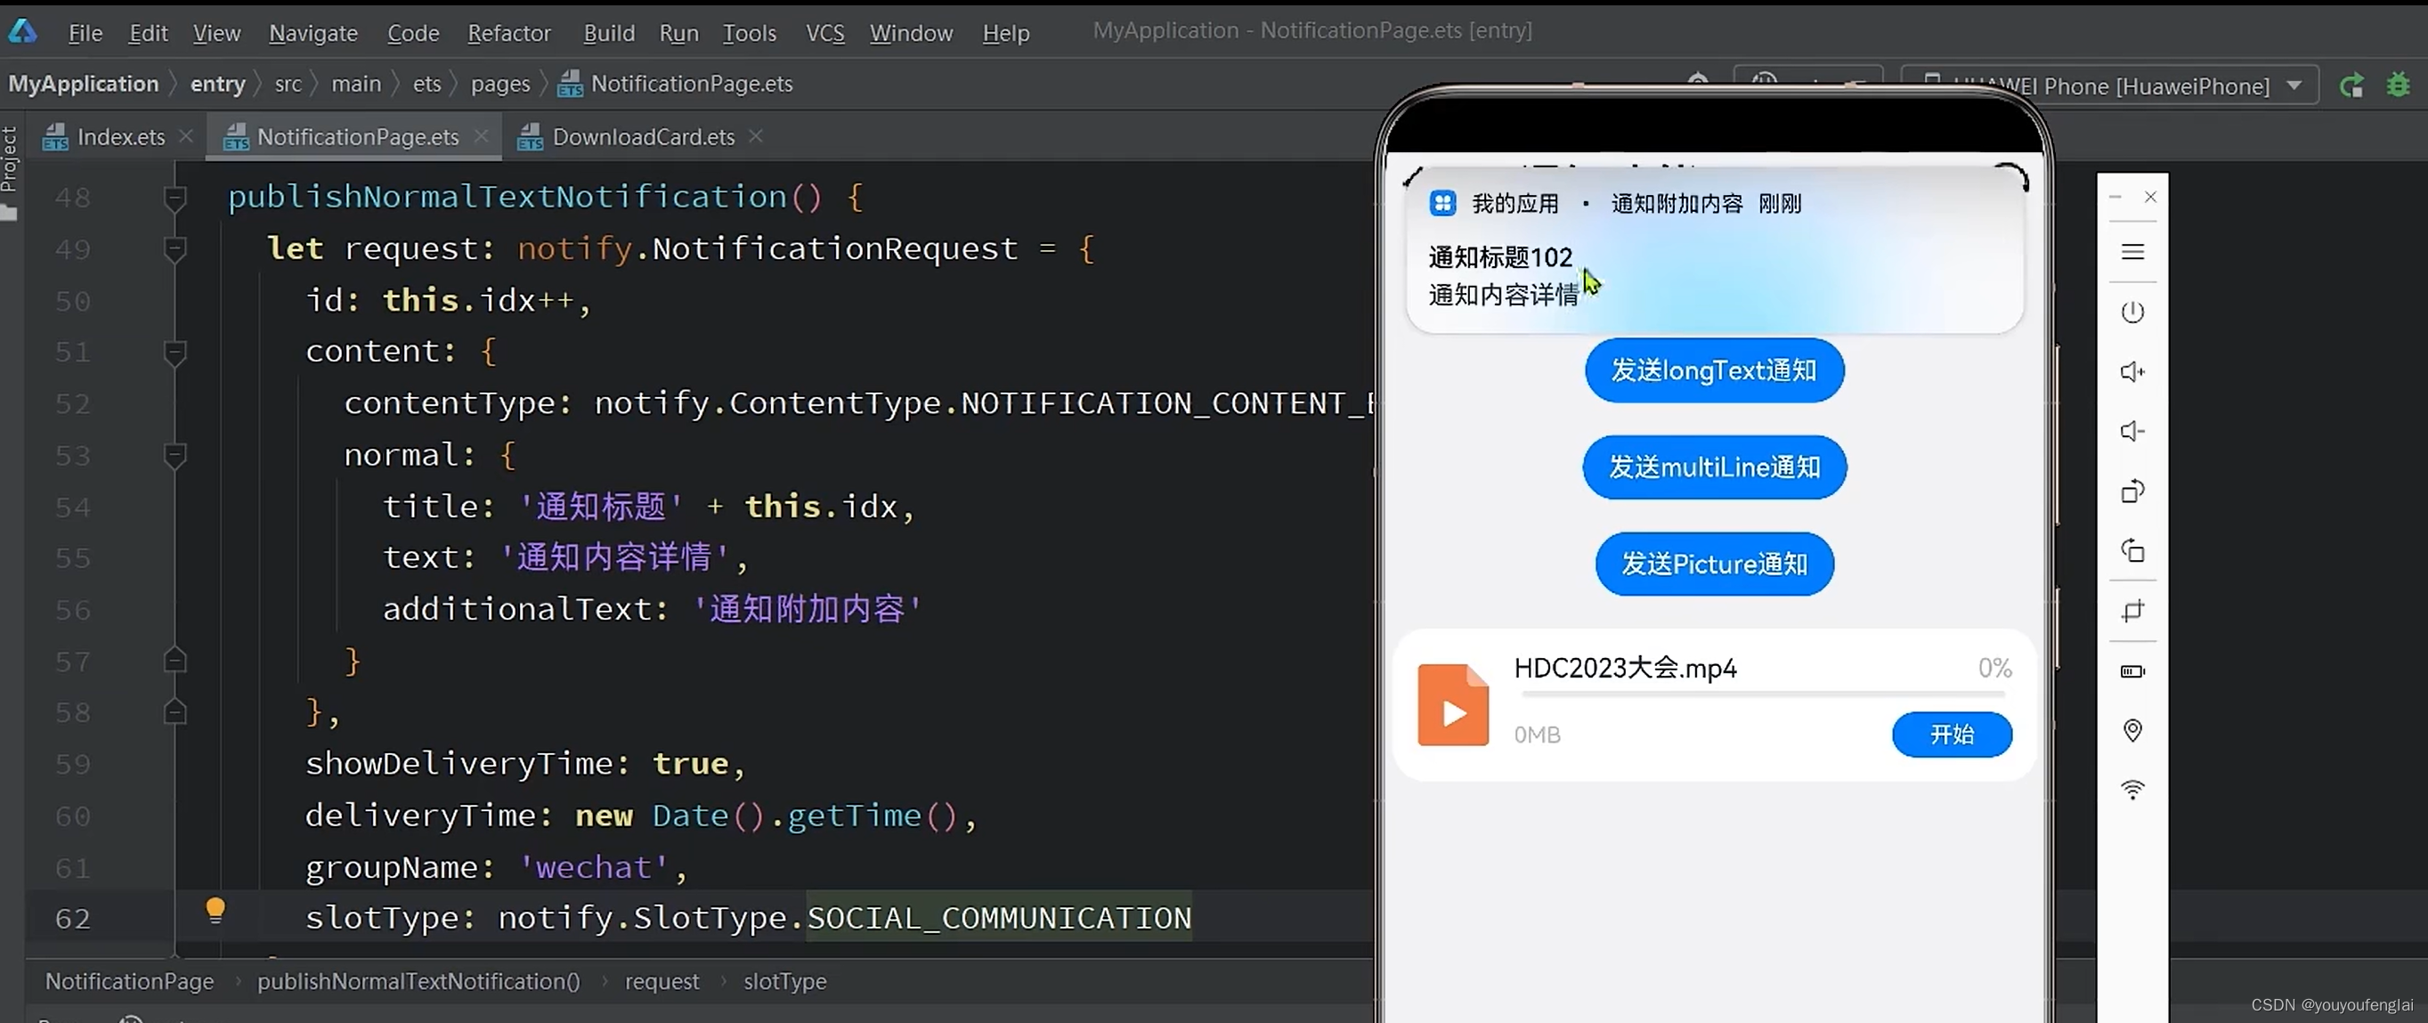This screenshot has width=2428, height=1023.
Task: Click pages in breadcrumb path
Action: click(x=500, y=84)
